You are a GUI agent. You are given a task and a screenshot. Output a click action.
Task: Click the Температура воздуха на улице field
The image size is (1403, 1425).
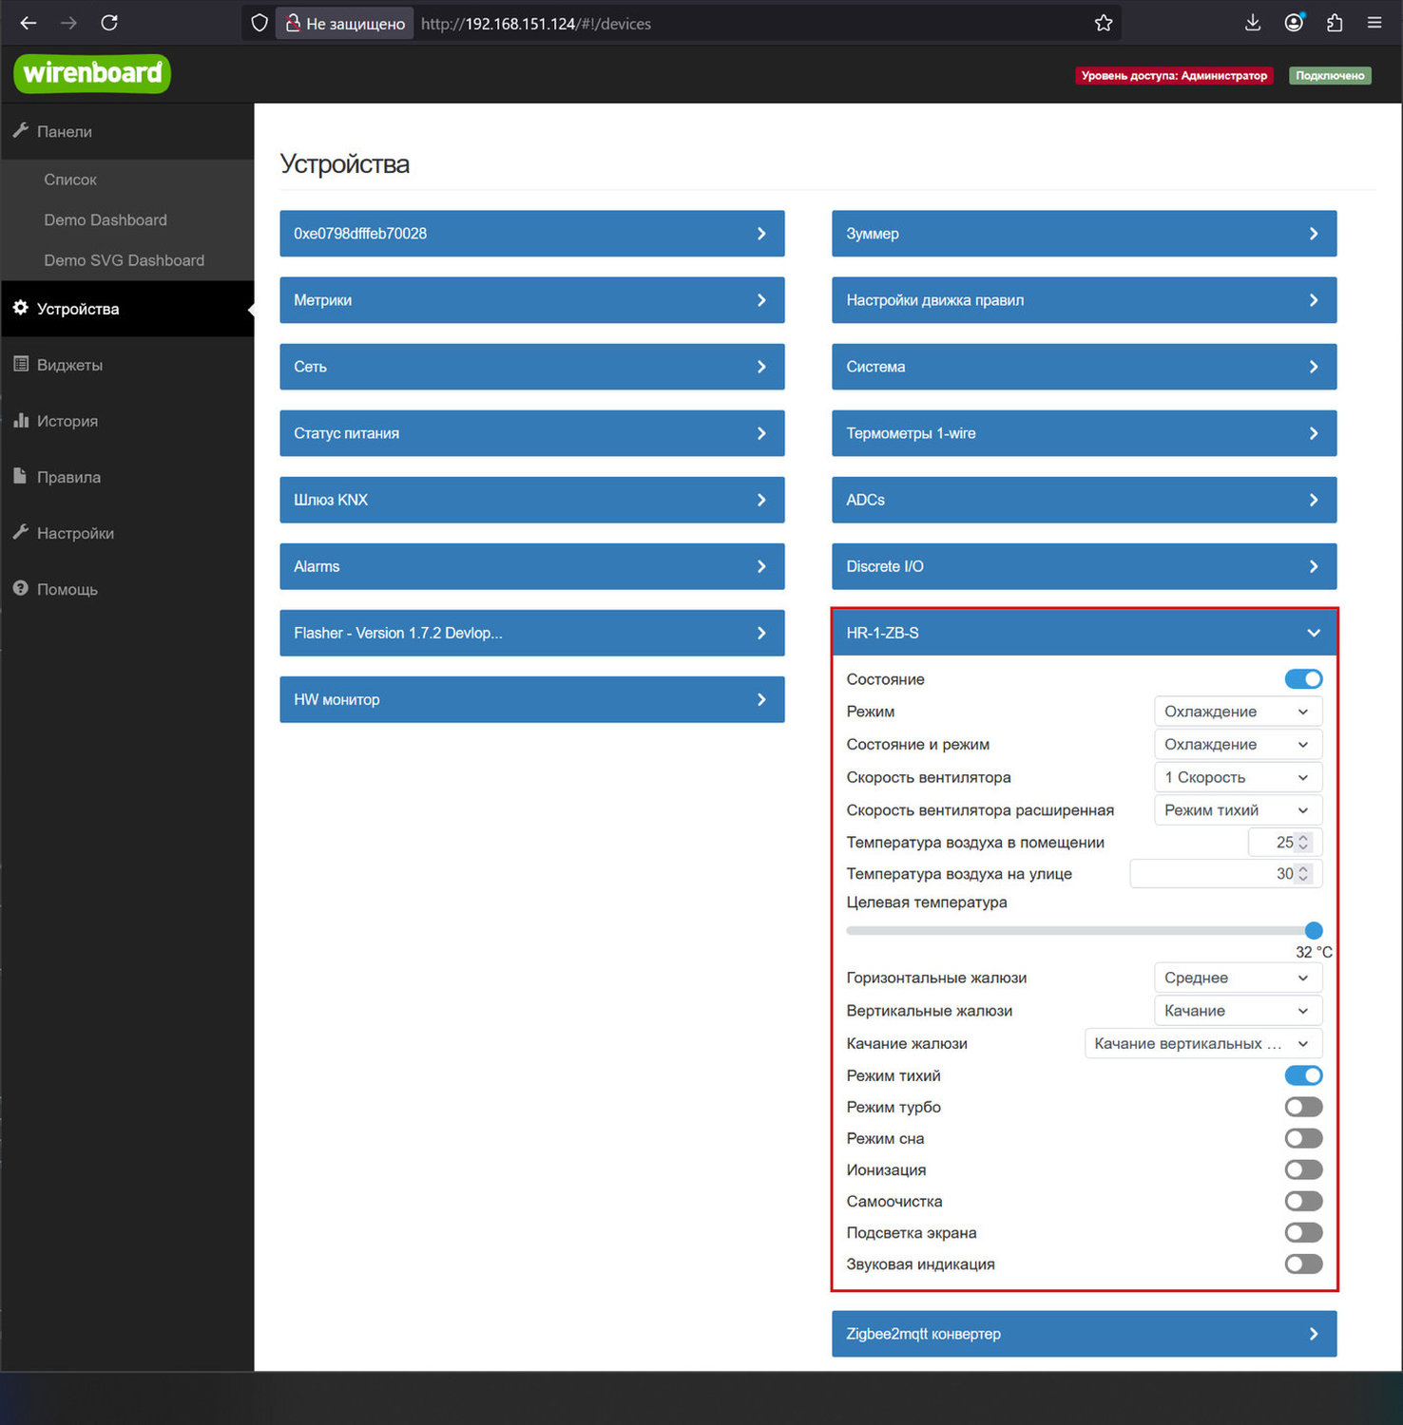[x=1225, y=874]
